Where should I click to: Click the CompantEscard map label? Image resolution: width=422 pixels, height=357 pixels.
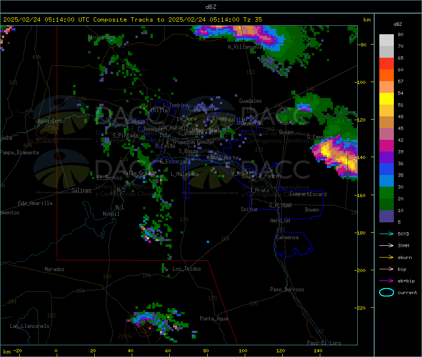pos(308,194)
